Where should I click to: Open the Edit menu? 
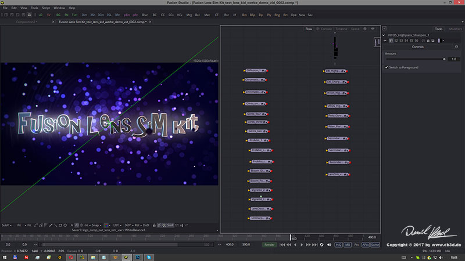(14, 8)
